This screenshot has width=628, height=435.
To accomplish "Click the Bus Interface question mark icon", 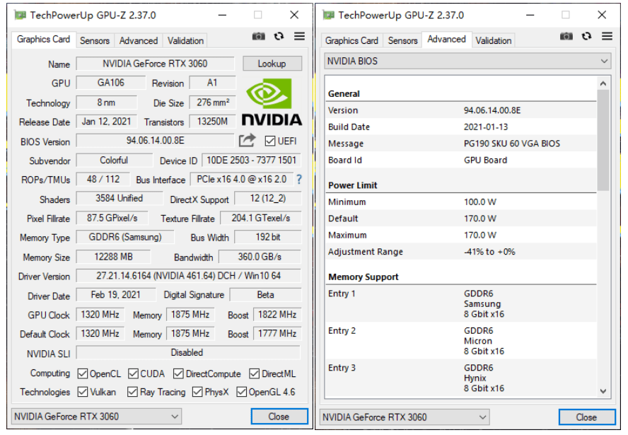I will (298, 180).
